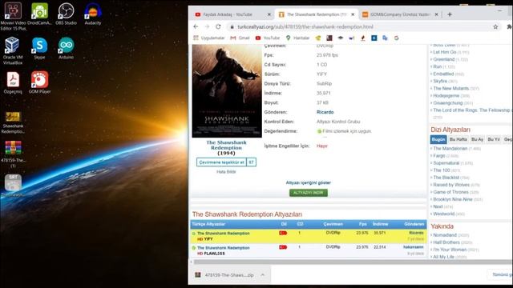Reload the current page
Viewport: 513px width, 288px height.
click(218, 26)
